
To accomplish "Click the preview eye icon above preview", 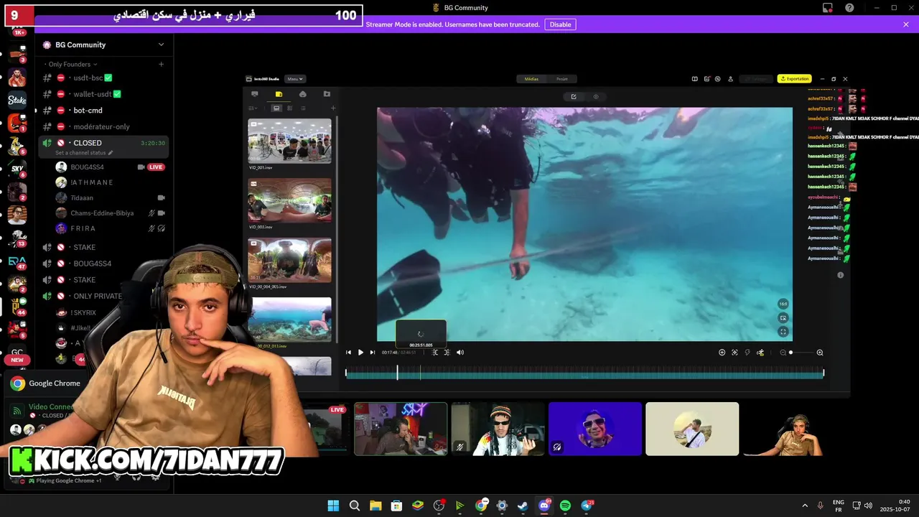I will click(x=595, y=97).
